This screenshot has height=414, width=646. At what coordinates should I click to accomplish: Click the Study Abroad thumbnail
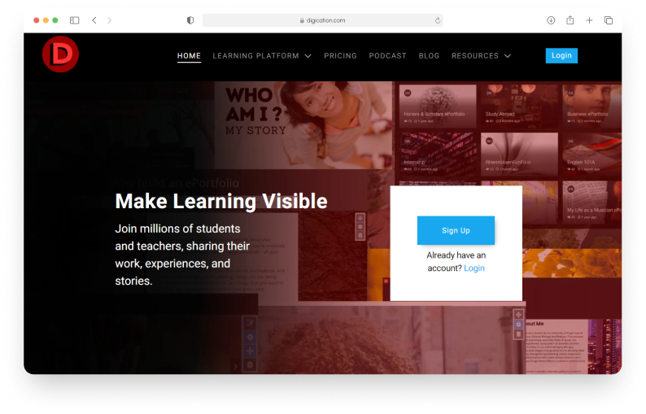pos(519,106)
